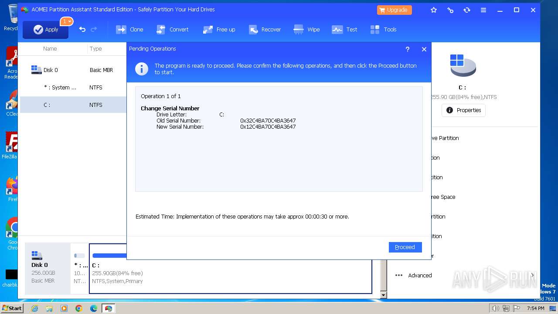Open the Free up tool
The image size is (558, 314).
click(x=219, y=29)
